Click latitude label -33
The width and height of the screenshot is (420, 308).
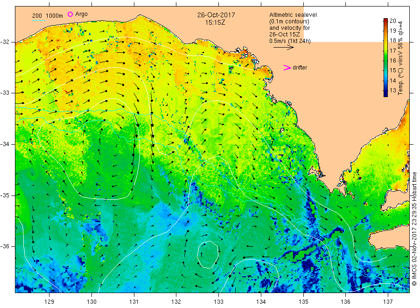[5, 93]
